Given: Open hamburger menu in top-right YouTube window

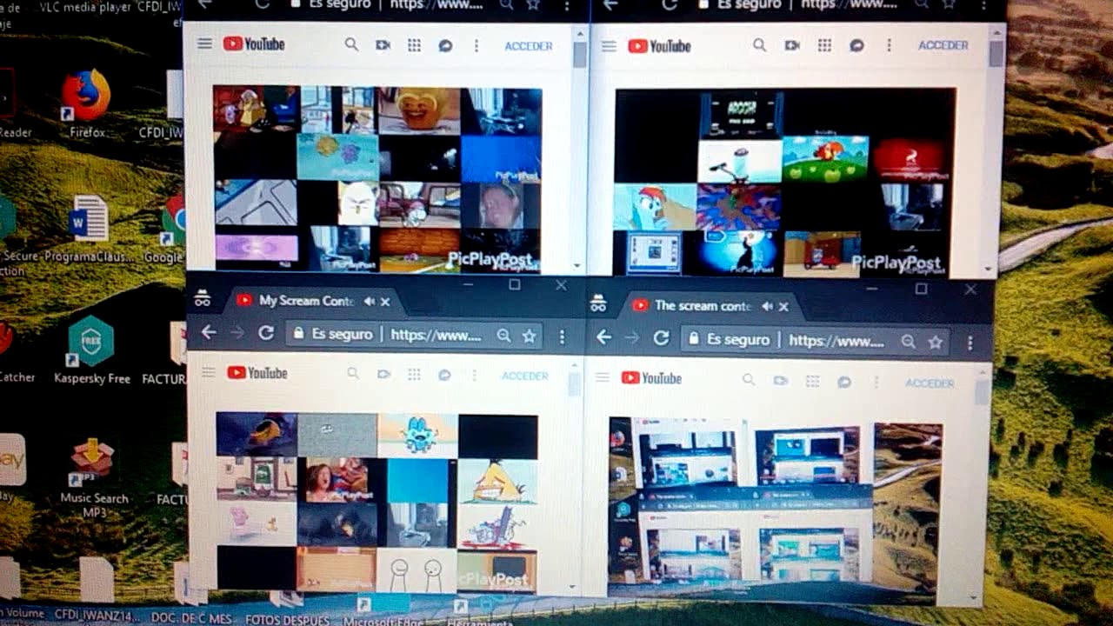Looking at the screenshot, I should 610,46.
